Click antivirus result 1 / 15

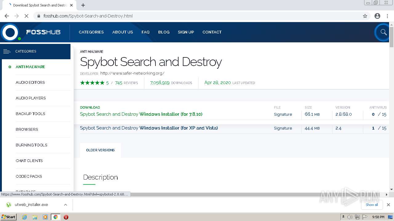(379, 128)
